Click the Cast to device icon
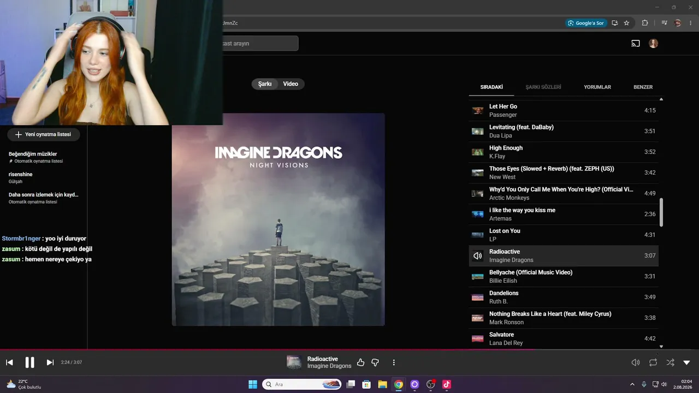The image size is (699, 393). 636,44
